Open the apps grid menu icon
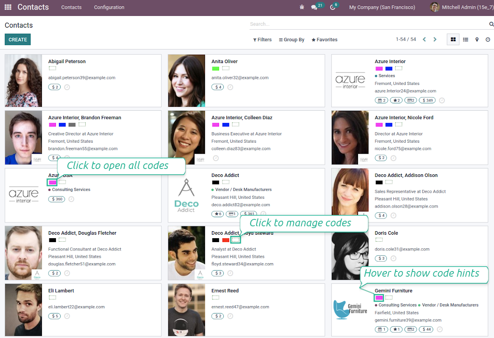 pyautogui.click(x=8, y=7)
